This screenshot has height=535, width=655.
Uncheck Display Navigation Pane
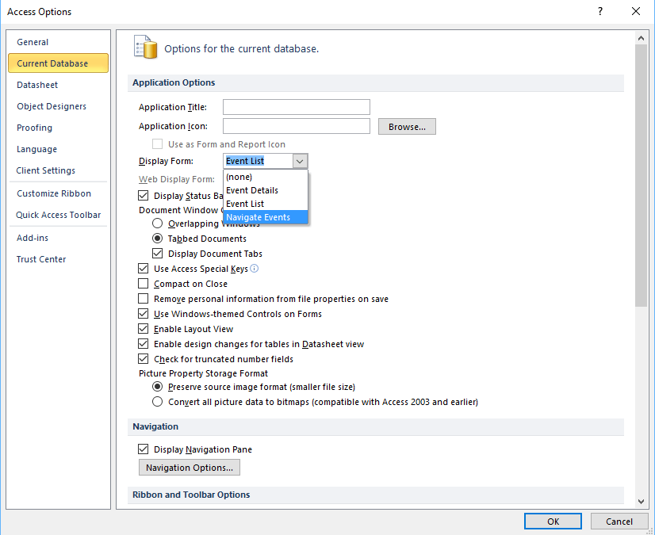(144, 449)
